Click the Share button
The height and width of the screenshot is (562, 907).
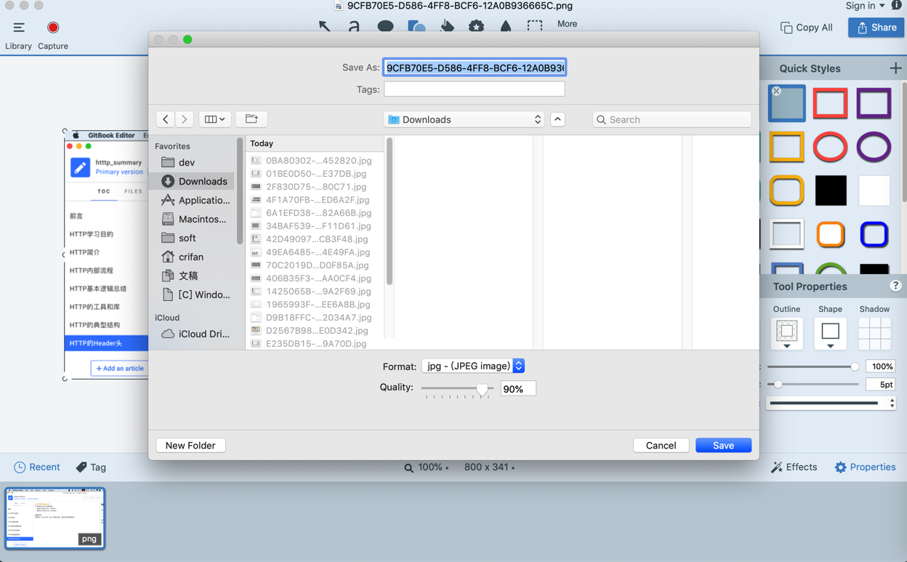(x=876, y=28)
